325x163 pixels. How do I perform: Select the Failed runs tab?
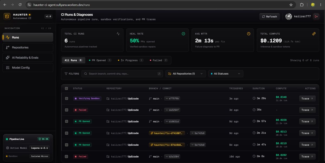159,60
